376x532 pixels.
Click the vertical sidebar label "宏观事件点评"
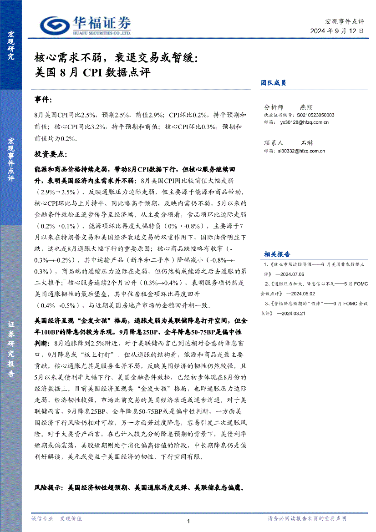pyautogui.click(x=11, y=159)
